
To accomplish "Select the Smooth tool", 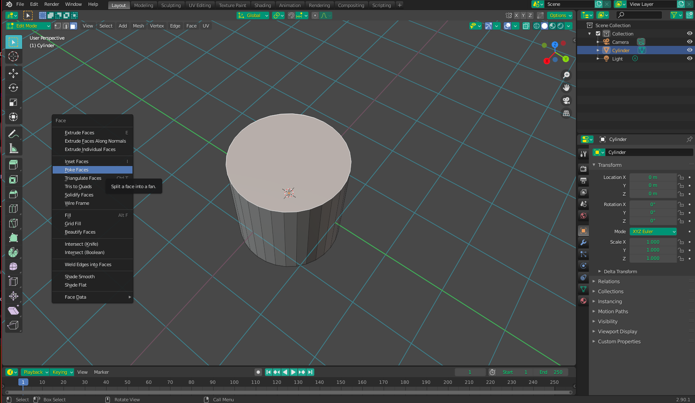I will click(13, 267).
